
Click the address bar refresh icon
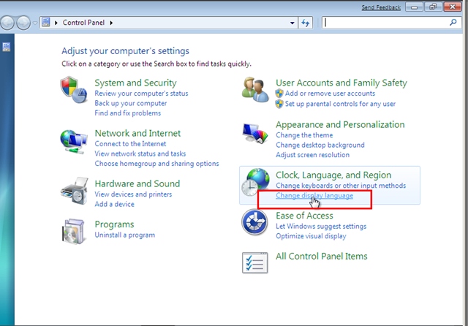[306, 23]
